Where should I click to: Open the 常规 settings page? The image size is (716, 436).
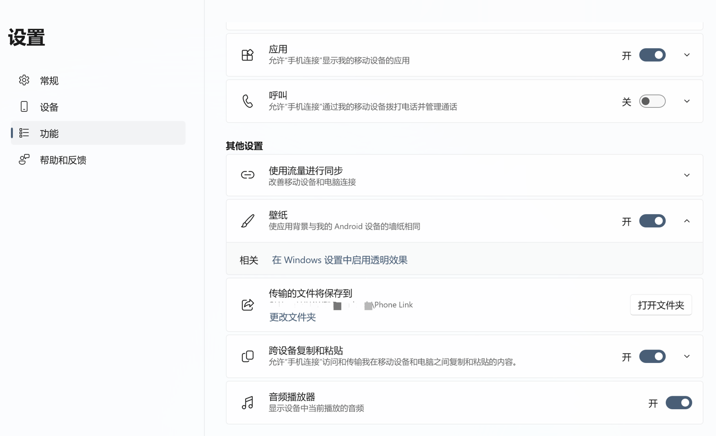pos(98,80)
